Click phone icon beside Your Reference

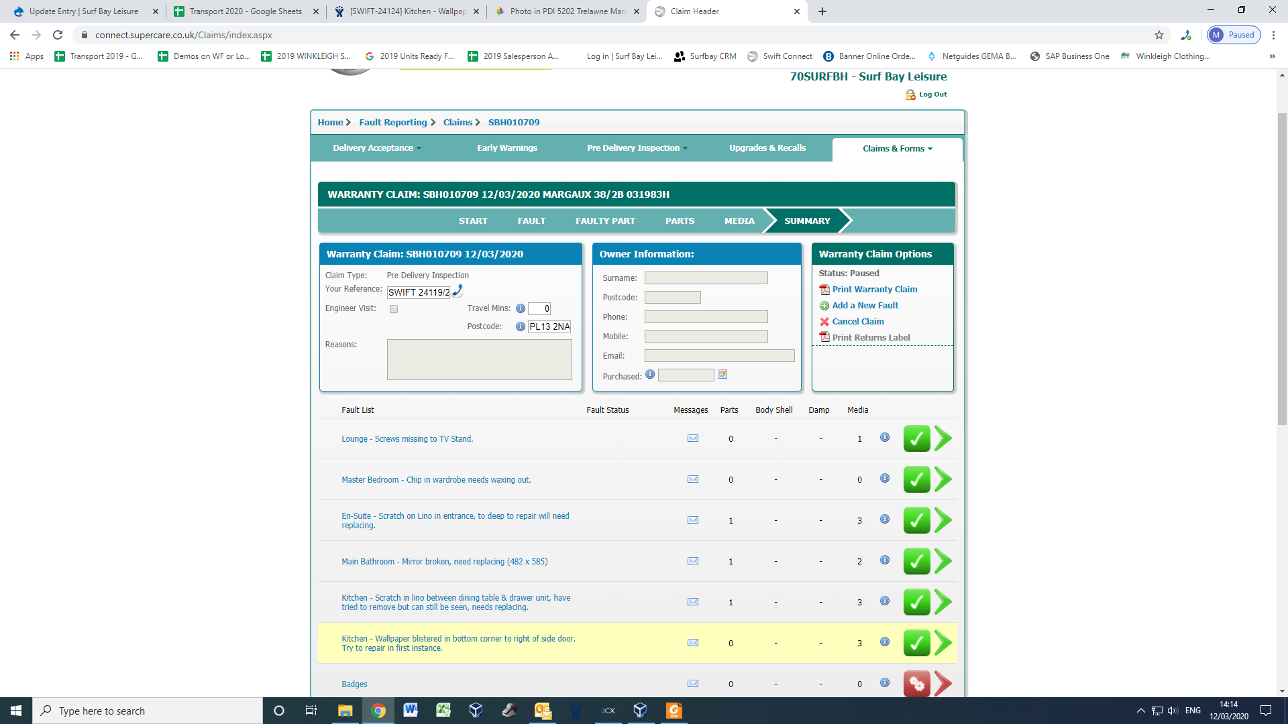pos(458,290)
